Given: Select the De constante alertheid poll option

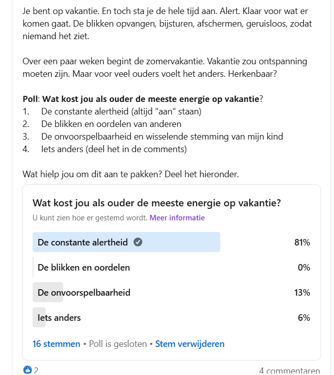Looking at the screenshot, I should (172, 242).
